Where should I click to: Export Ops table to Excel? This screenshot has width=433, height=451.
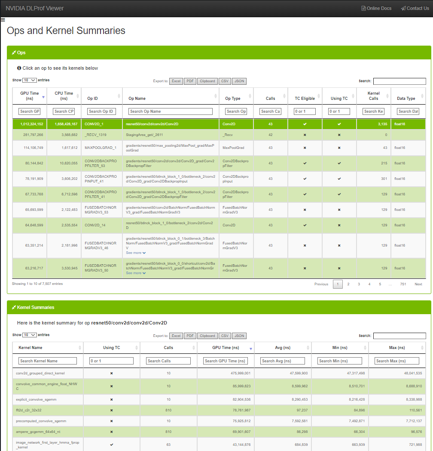click(x=176, y=81)
